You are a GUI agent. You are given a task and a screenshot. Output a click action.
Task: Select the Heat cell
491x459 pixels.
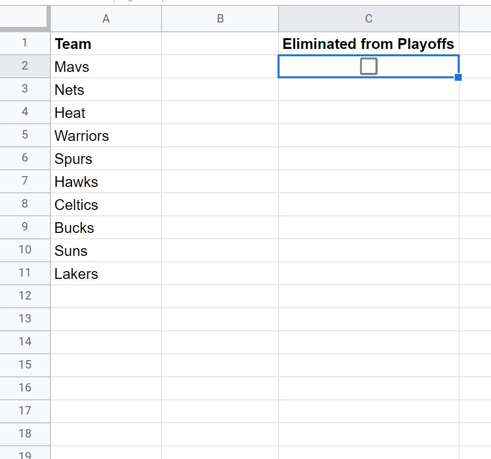106,113
